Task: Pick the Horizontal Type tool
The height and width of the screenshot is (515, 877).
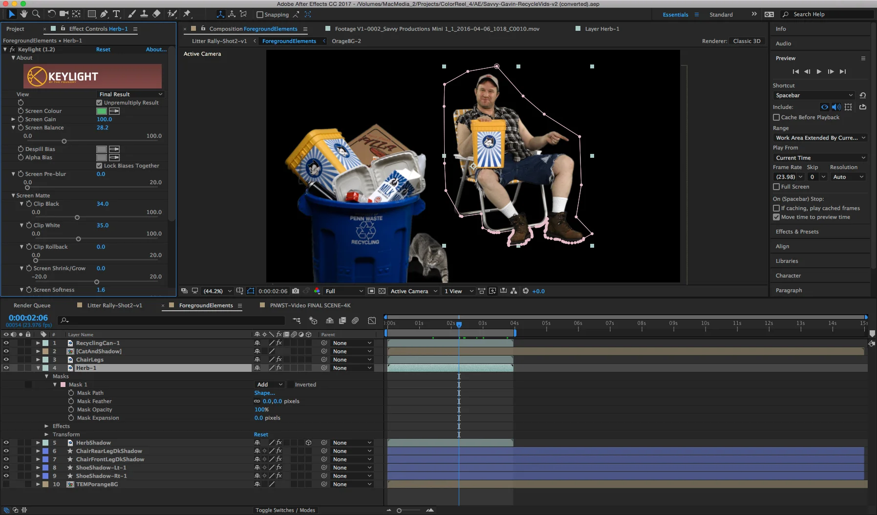Action: coord(116,14)
